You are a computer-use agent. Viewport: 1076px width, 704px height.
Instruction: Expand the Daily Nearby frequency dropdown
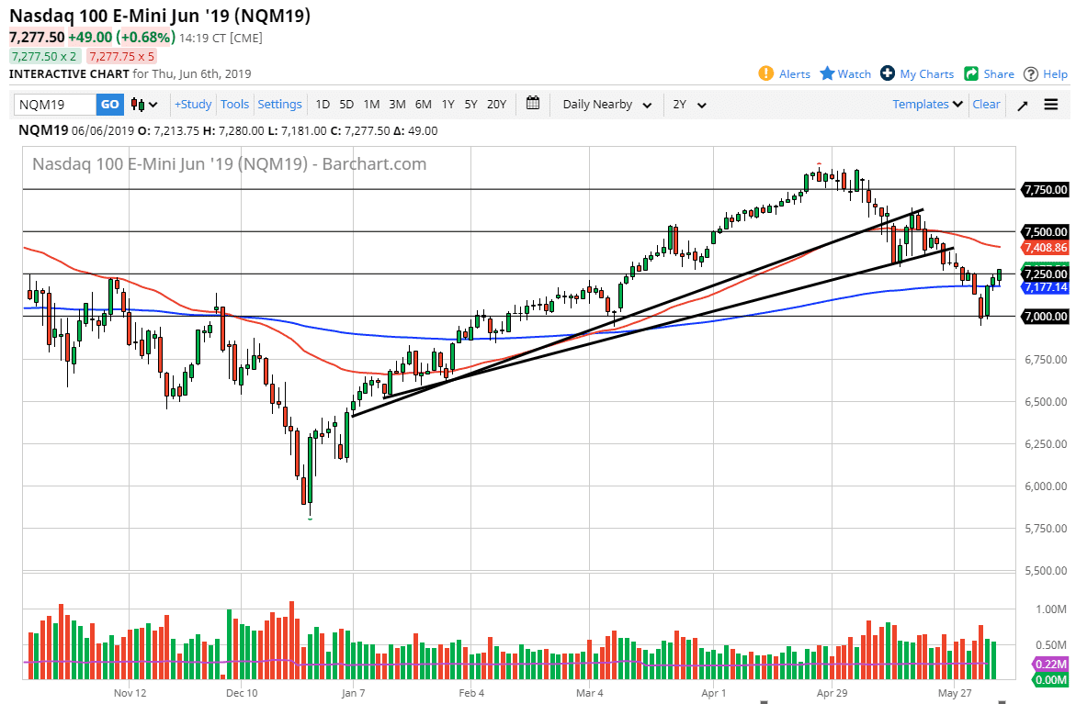606,104
